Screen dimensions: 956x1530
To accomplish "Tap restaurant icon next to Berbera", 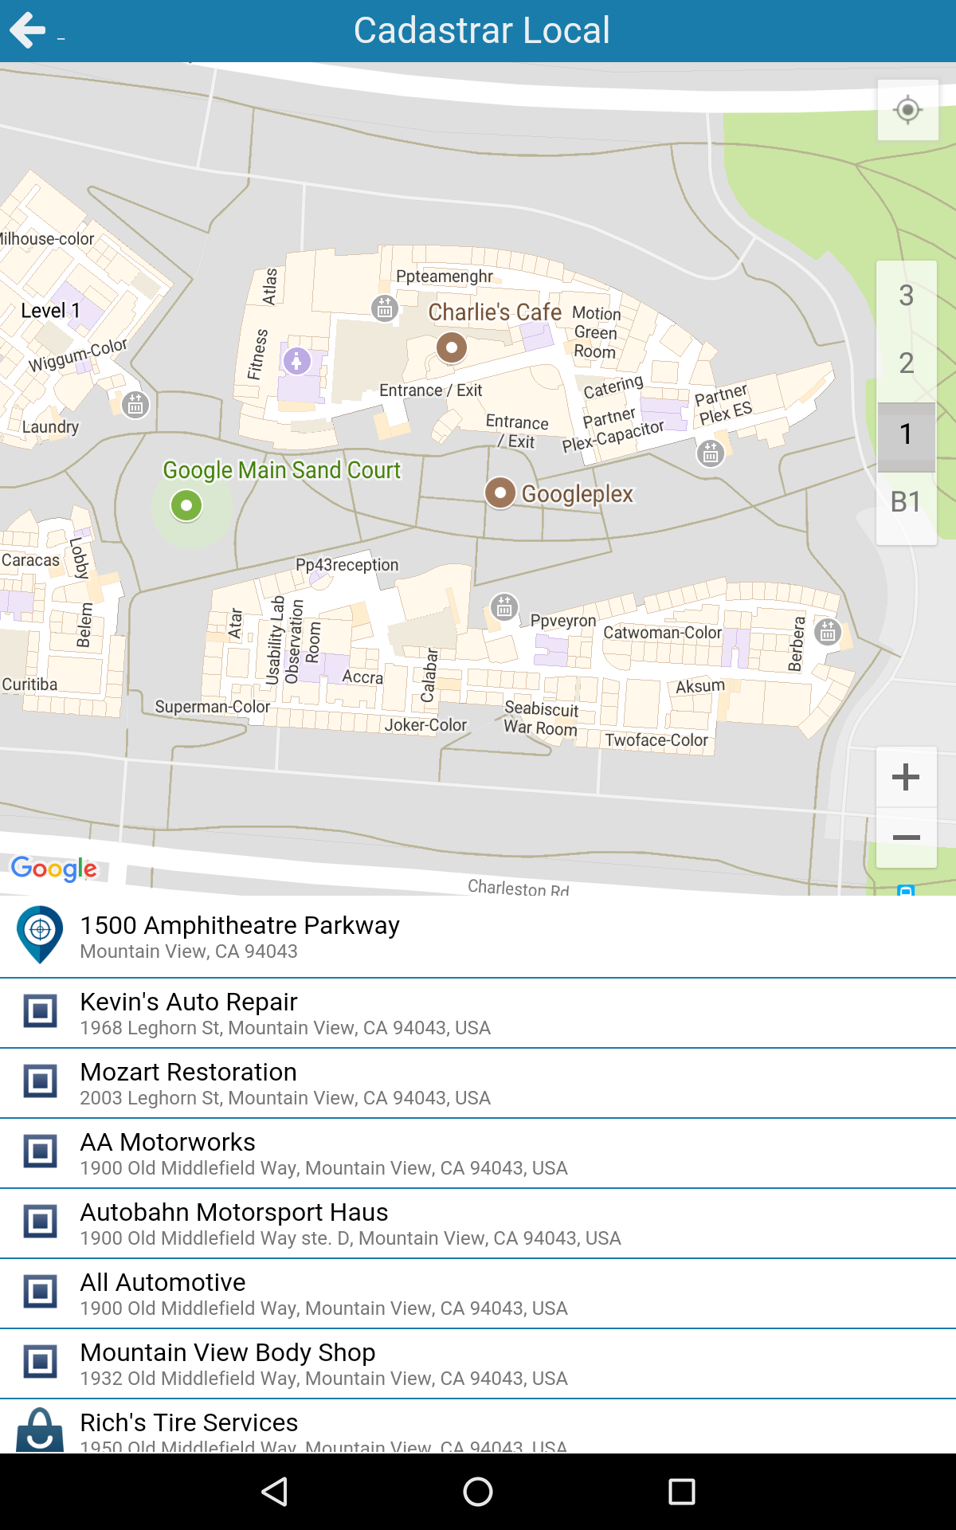I will pos(828,632).
